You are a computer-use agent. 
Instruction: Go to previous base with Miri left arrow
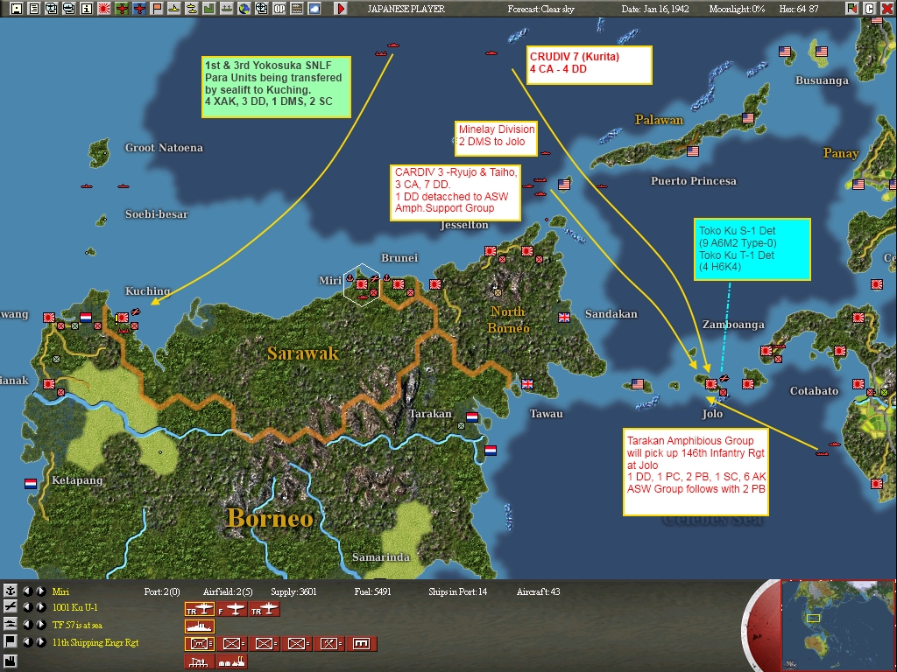(x=27, y=591)
